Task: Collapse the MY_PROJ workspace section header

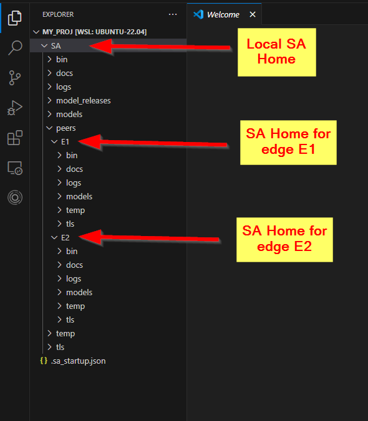Action: pyautogui.click(x=109, y=32)
